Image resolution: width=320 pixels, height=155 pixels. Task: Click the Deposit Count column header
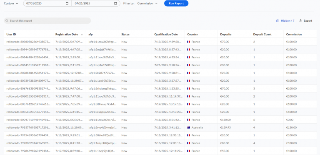point(262,35)
